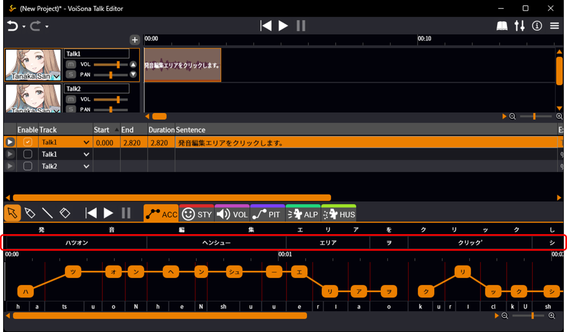The width and height of the screenshot is (567, 332).
Task: Play the project from the top transport
Action: point(283,26)
